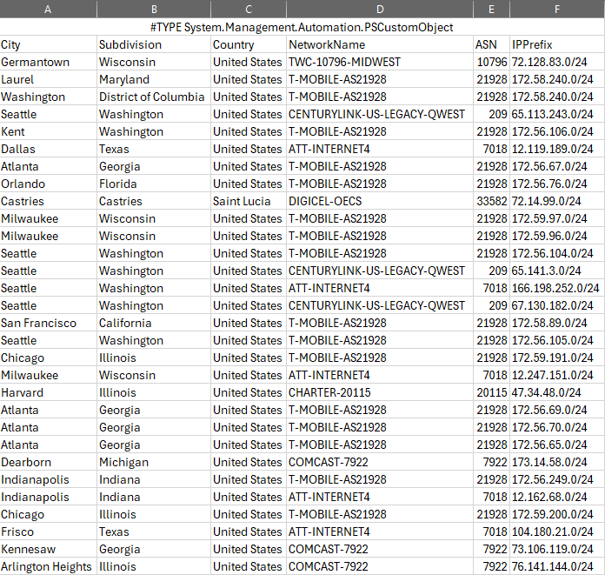Click IP prefix 172.56.249.0/24
This screenshot has height=575, width=605.
[x=557, y=478]
